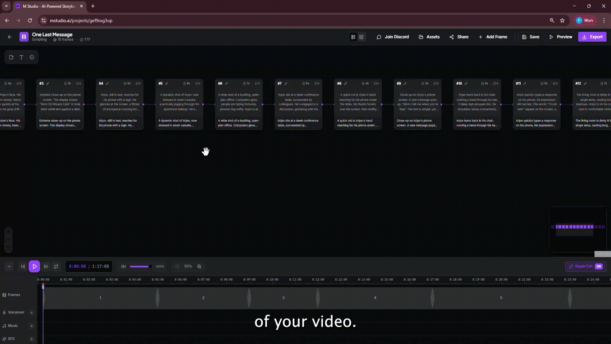This screenshot has height=344, width=611.
Task: Click the Export button
Action: coord(592,37)
